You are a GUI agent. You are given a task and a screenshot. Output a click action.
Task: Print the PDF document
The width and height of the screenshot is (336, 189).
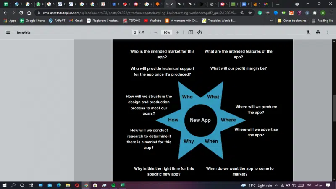tap(318, 32)
